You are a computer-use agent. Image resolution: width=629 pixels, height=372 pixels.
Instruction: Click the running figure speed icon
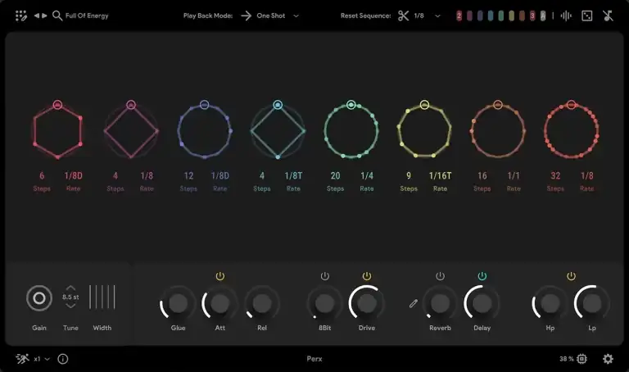pos(22,358)
